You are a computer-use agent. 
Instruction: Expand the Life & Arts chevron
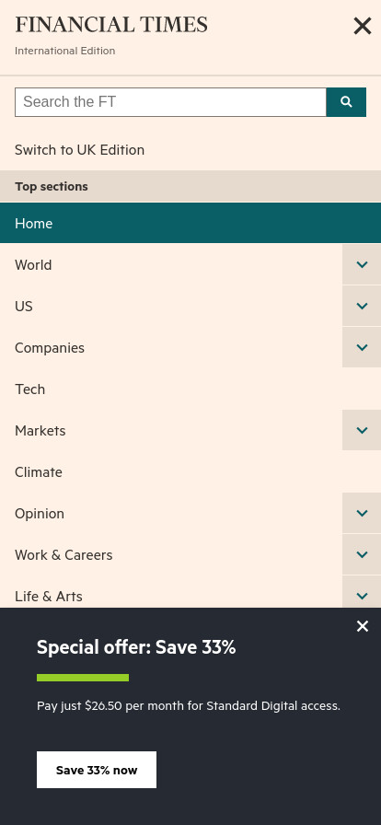click(362, 594)
